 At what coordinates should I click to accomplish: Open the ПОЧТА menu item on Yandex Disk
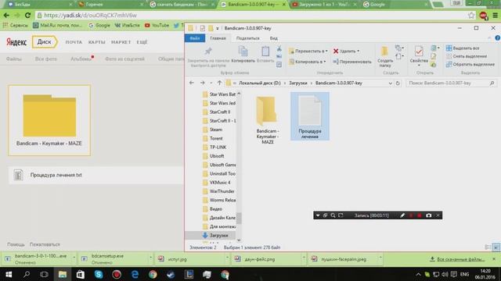(x=74, y=42)
